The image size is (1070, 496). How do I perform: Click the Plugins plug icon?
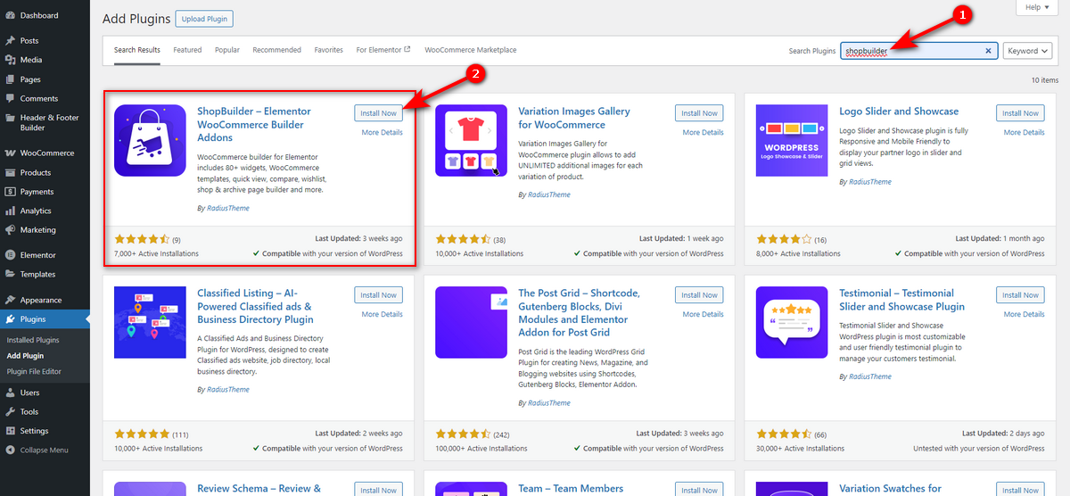click(10, 318)
